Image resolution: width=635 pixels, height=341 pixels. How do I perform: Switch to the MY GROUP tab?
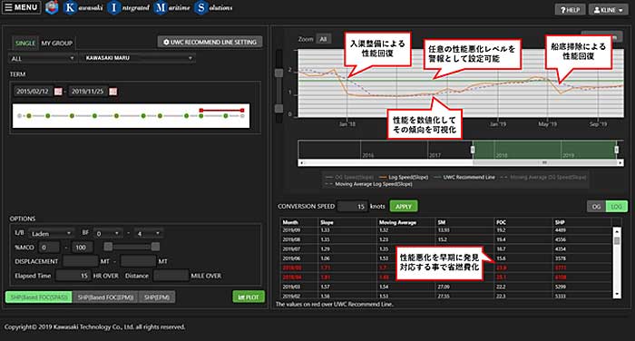56,43
